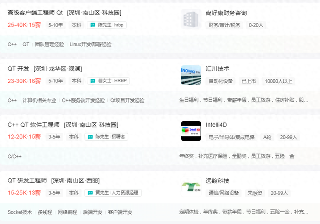This screenshot has width=320, height=224.
Task: Click the 通信/网络设备 industry tag
Action: pos(224,193)
